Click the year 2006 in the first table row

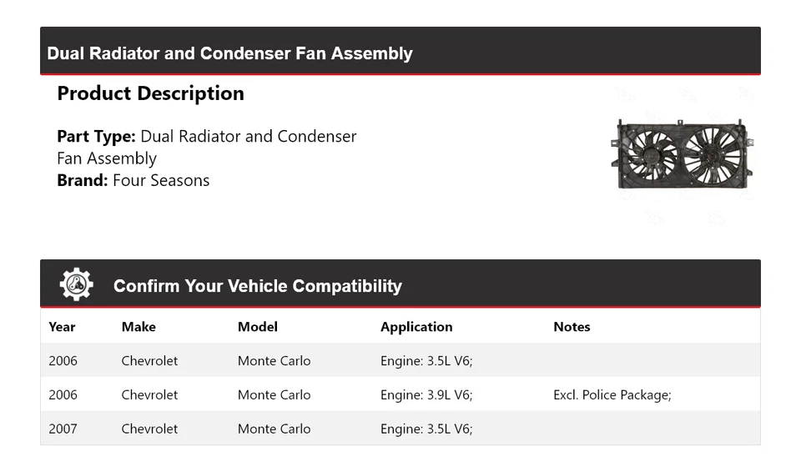coord(63,360)
